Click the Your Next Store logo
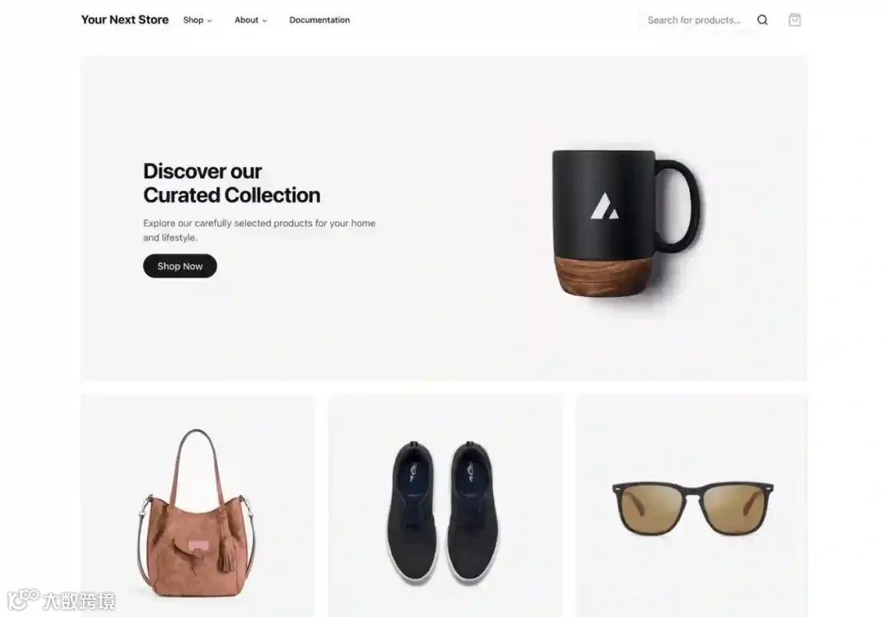Viewport: 889px width, 617px height. 125,20
